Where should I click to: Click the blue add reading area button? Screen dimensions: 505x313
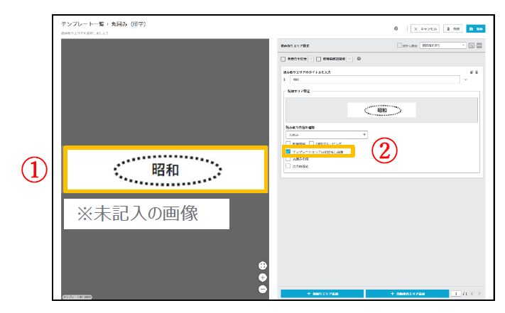click(322, 293)
